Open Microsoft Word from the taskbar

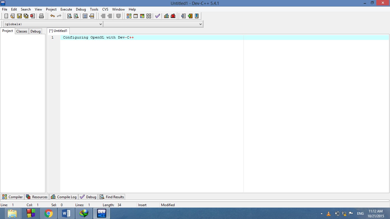point(66,213)
